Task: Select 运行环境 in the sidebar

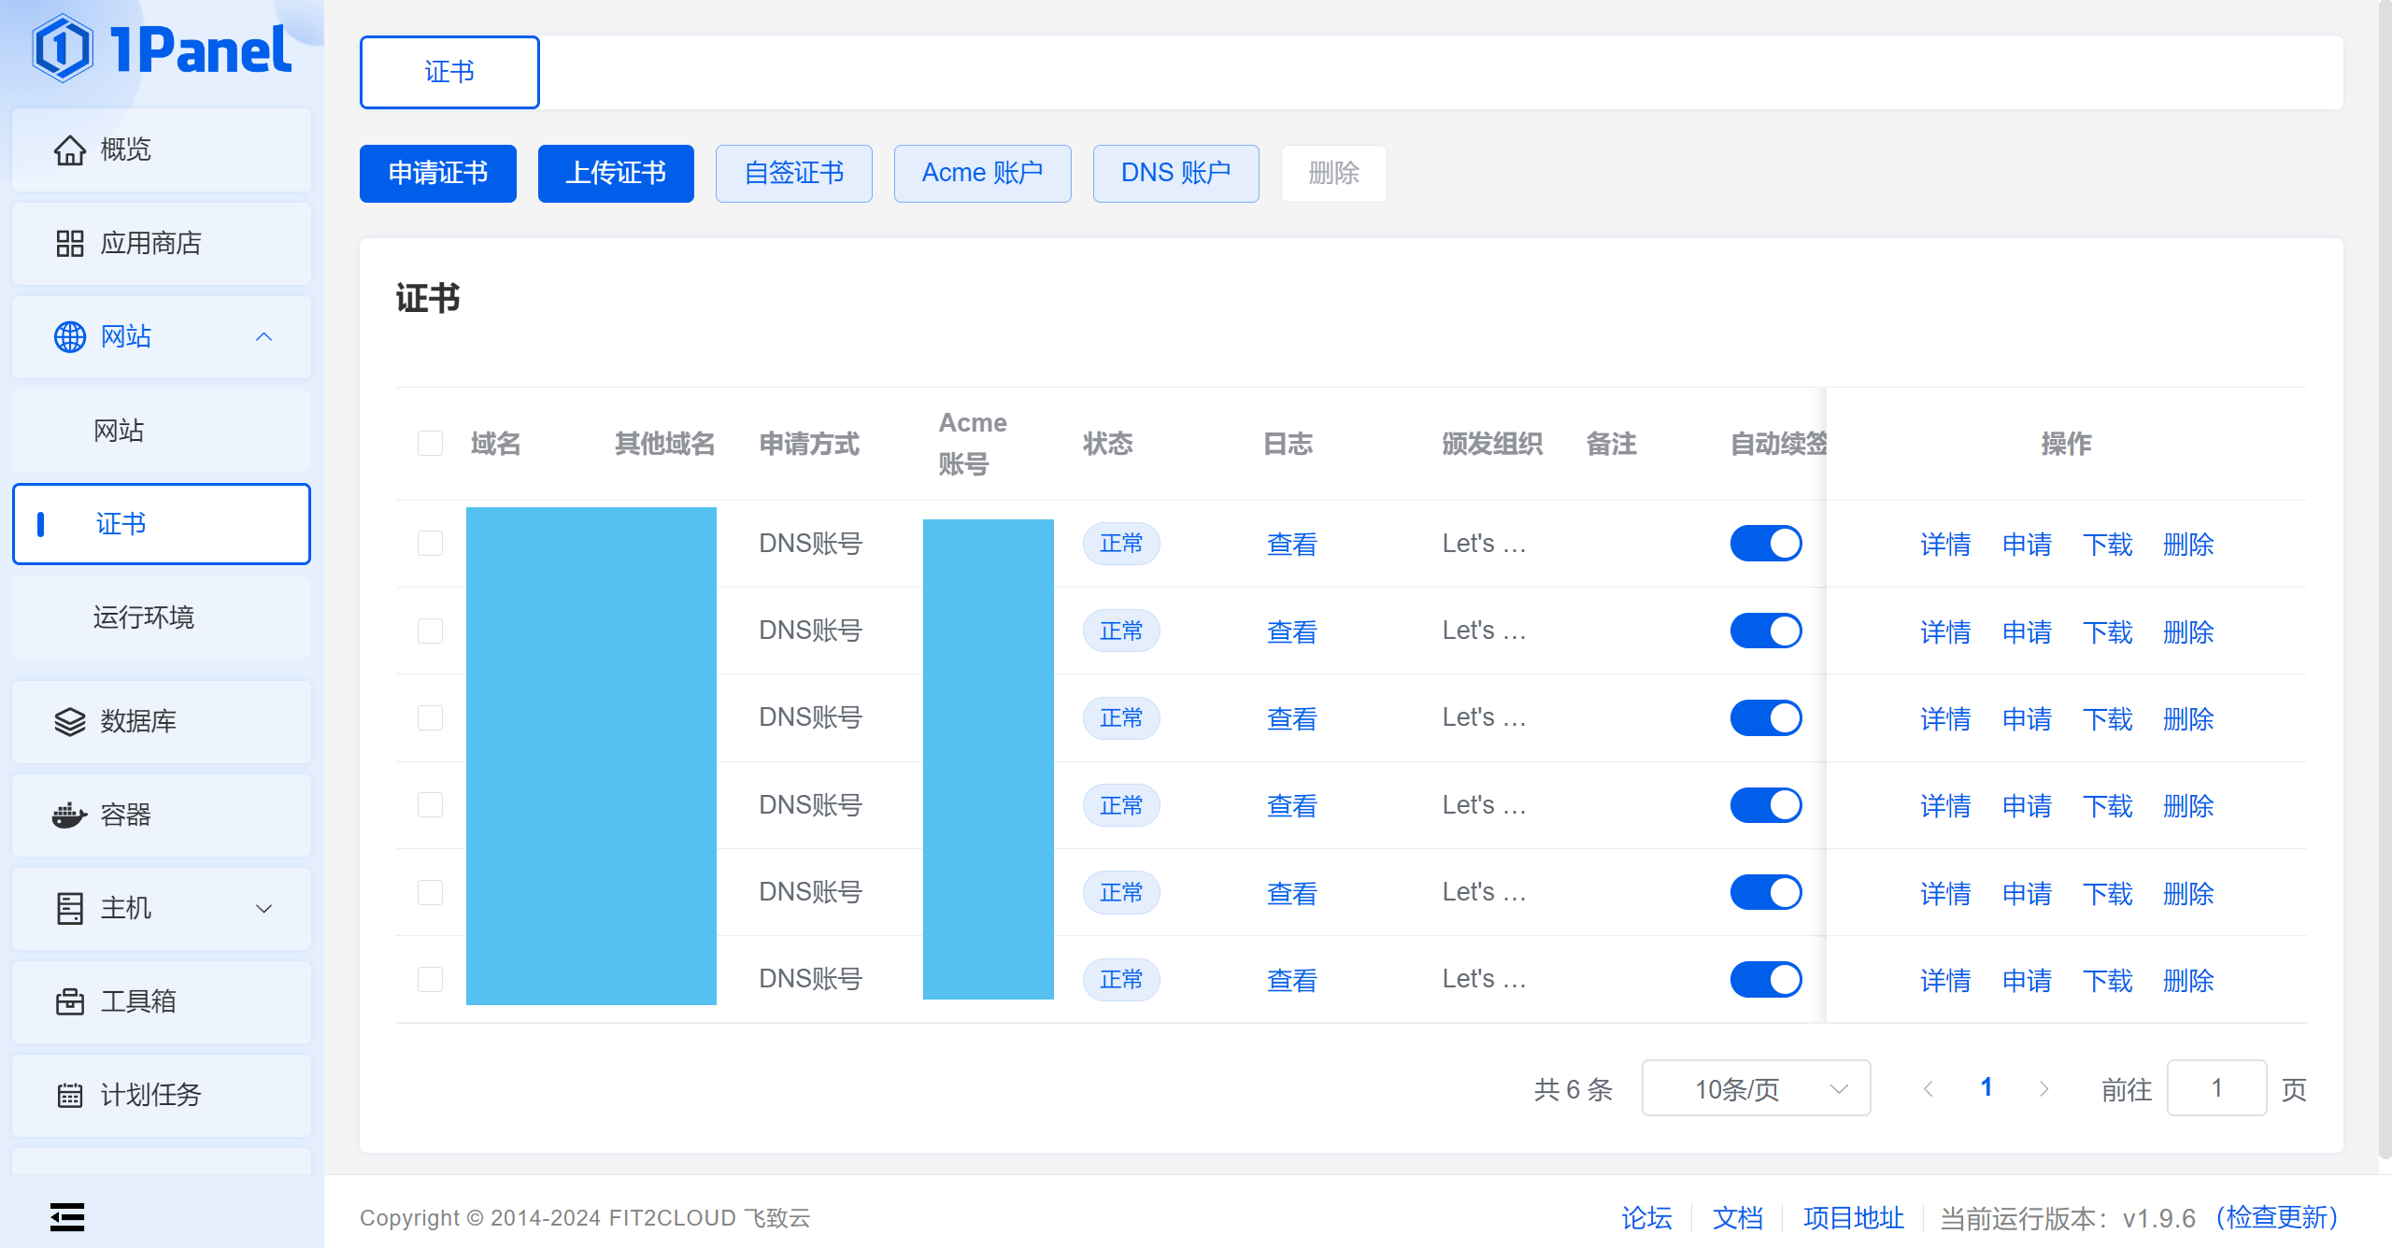Action: coord(144,617)
